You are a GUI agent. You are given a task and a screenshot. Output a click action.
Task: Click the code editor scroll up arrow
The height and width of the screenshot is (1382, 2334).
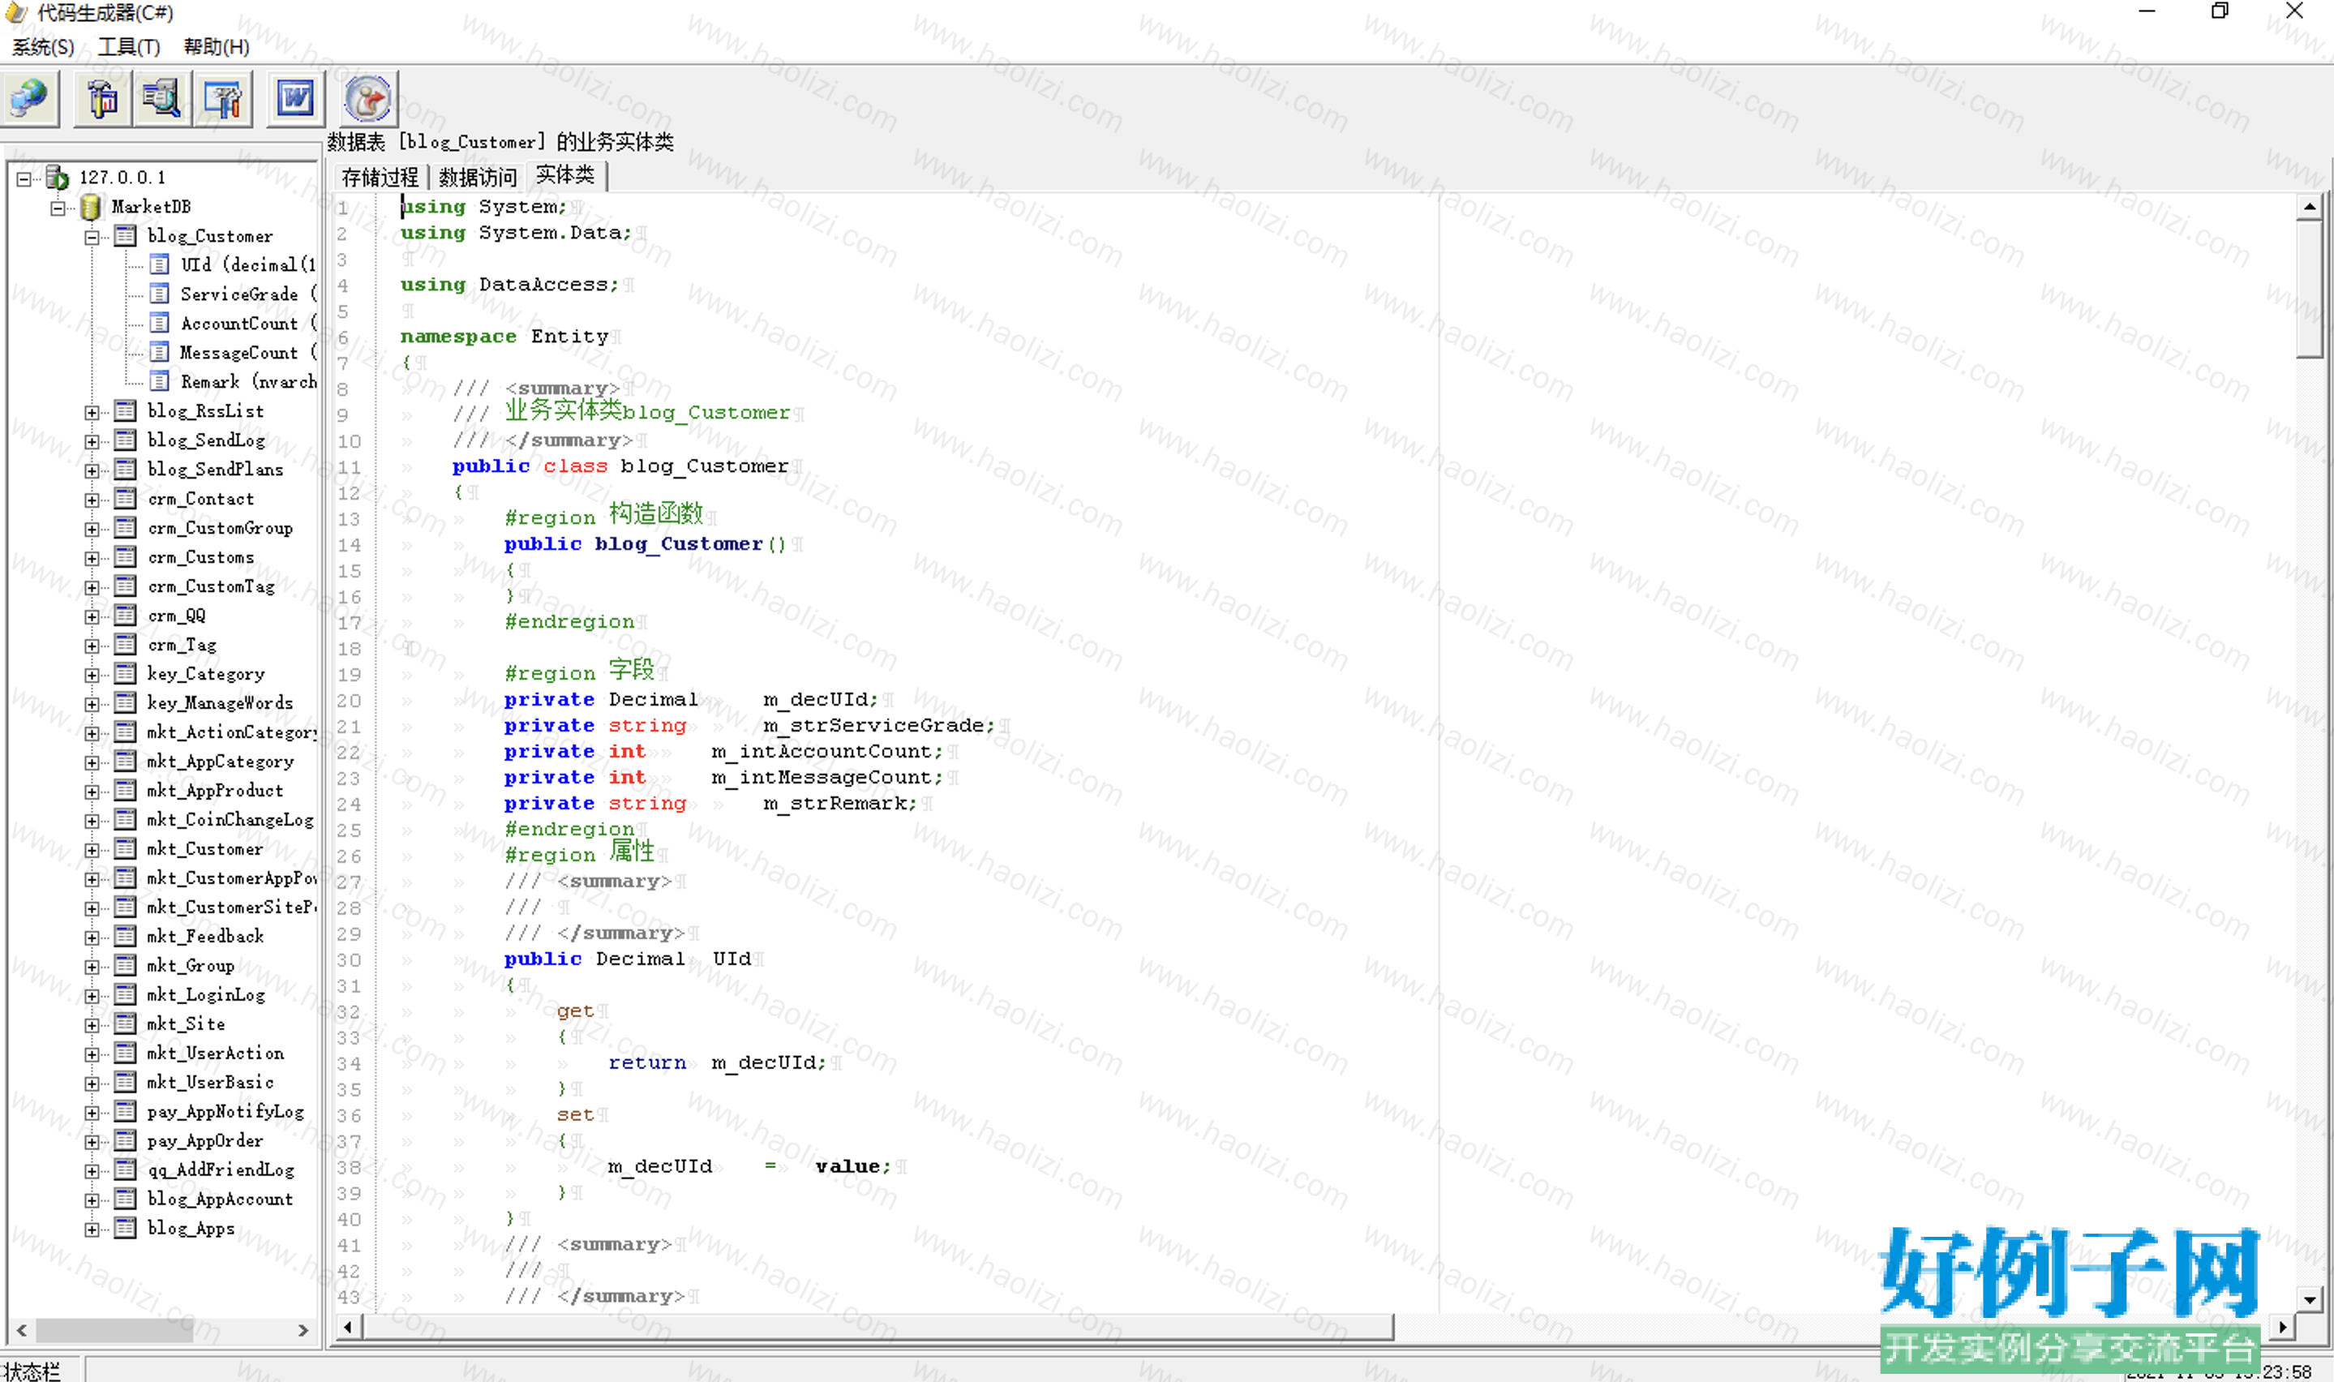click(2309, 207)
